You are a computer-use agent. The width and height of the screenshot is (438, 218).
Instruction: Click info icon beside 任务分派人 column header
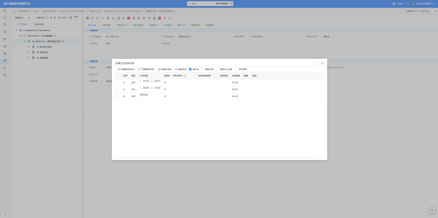[185, 76]
